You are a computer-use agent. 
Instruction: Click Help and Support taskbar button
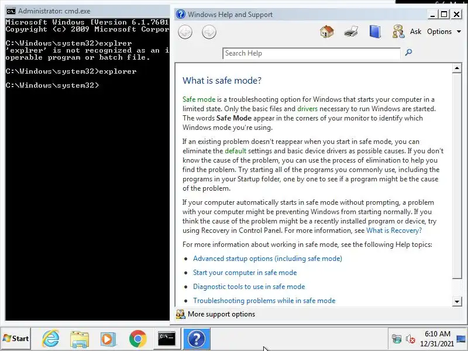tap(197, 339)
